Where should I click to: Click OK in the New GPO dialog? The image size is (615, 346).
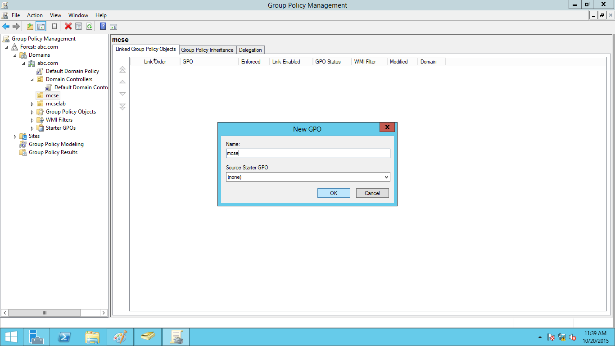pos(334,193)
